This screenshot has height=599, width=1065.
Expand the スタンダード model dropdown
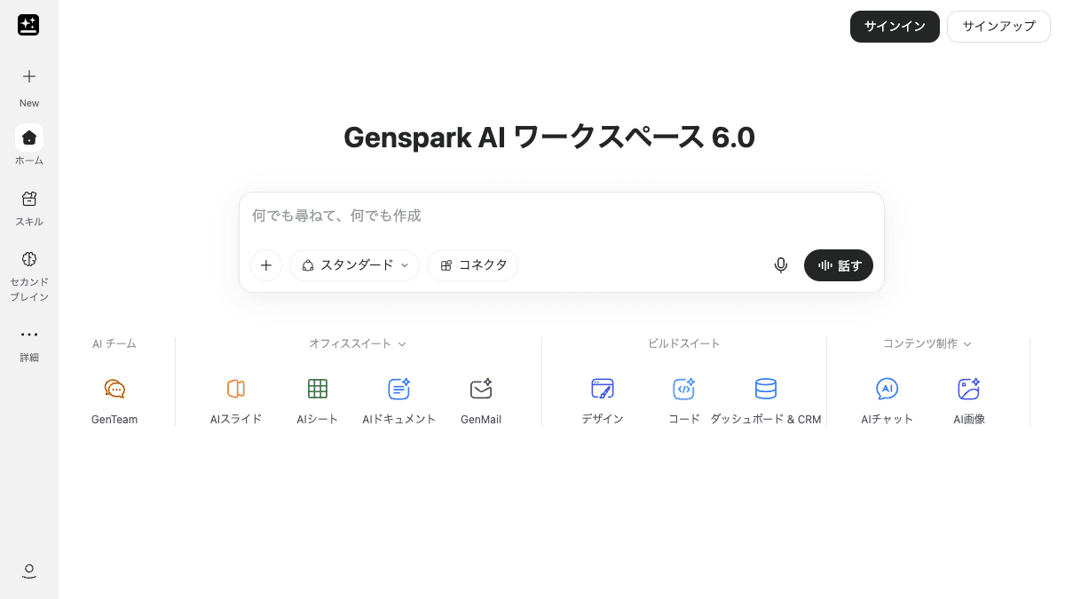354,265
